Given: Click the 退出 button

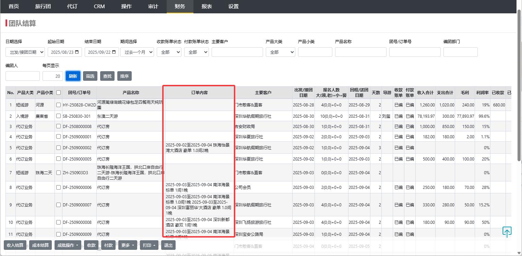Looking at the screenshot, I should coord(168,245).
